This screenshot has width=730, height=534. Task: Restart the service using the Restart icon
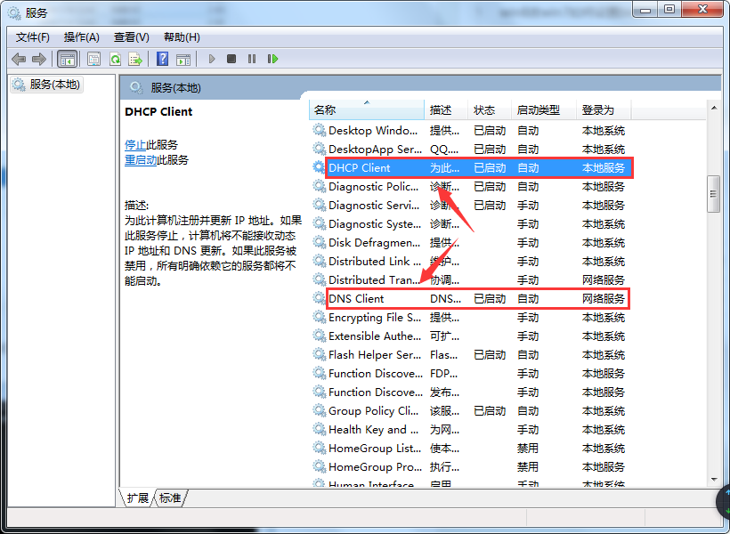pyautogui.click(x=272, y=59)
